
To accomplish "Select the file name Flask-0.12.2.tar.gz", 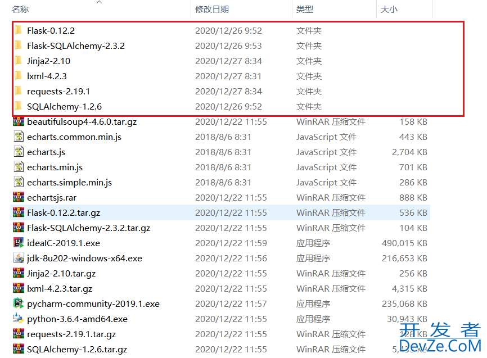I will (x=64, y=212).
